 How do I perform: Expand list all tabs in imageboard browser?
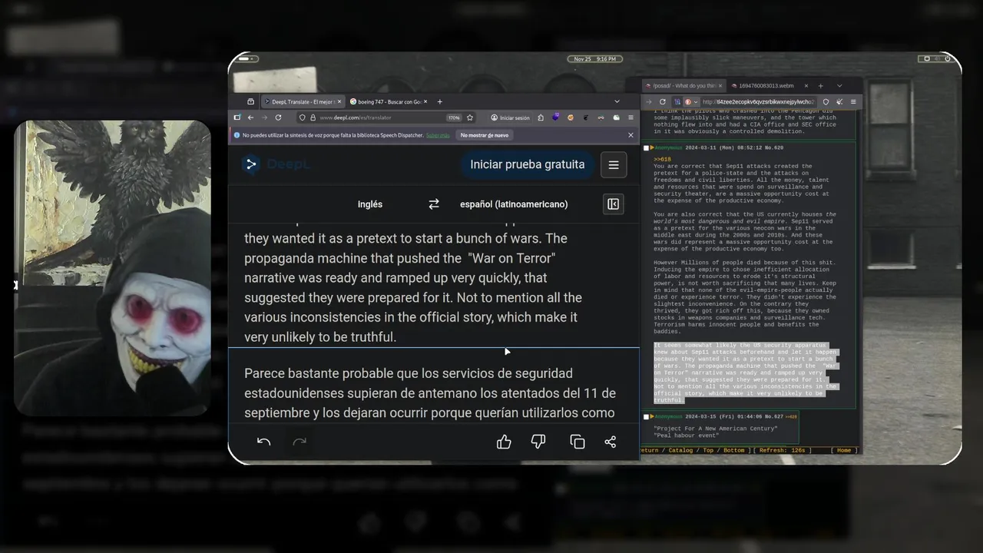tap(839, 86)
